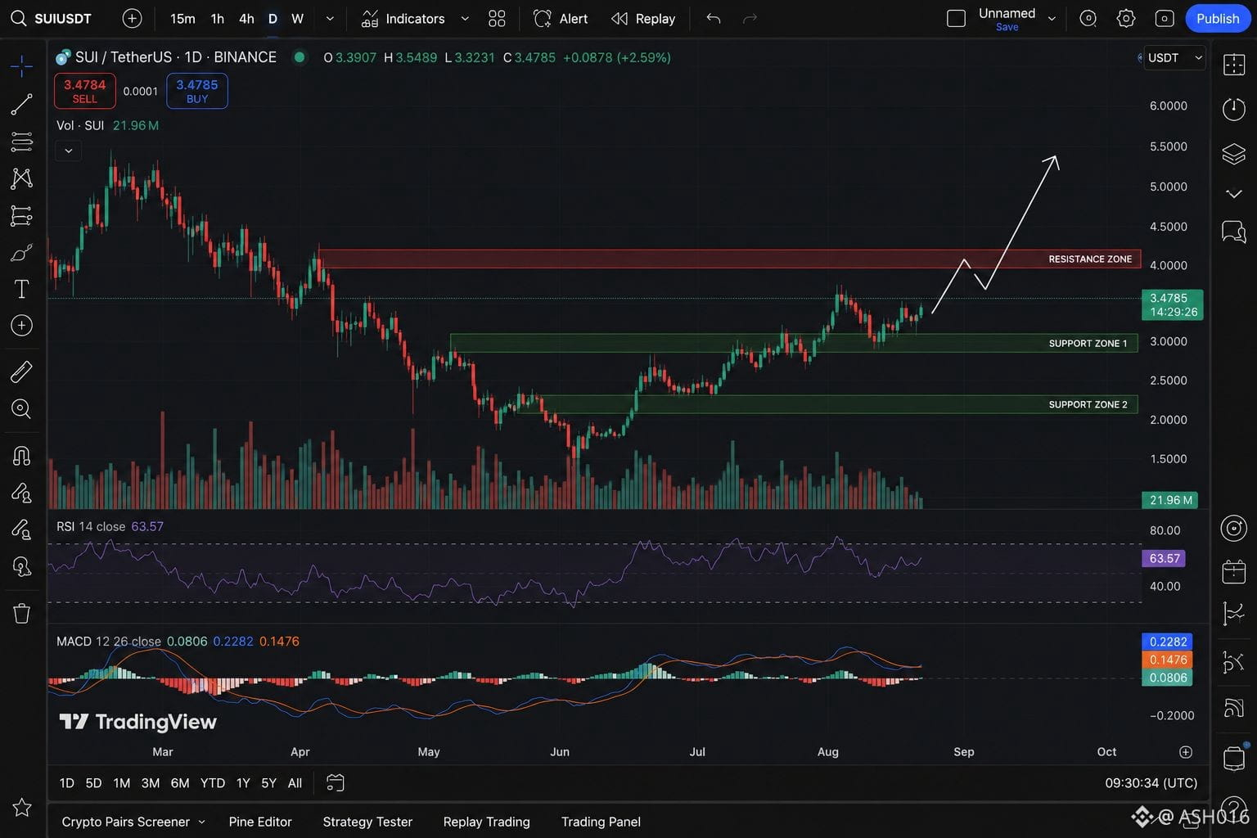Open the watchlist and details panel

[x=1234, y=65]
